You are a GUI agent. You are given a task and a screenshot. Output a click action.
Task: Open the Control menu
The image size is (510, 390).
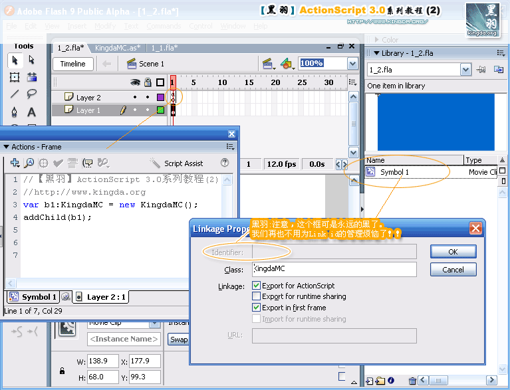201,26
